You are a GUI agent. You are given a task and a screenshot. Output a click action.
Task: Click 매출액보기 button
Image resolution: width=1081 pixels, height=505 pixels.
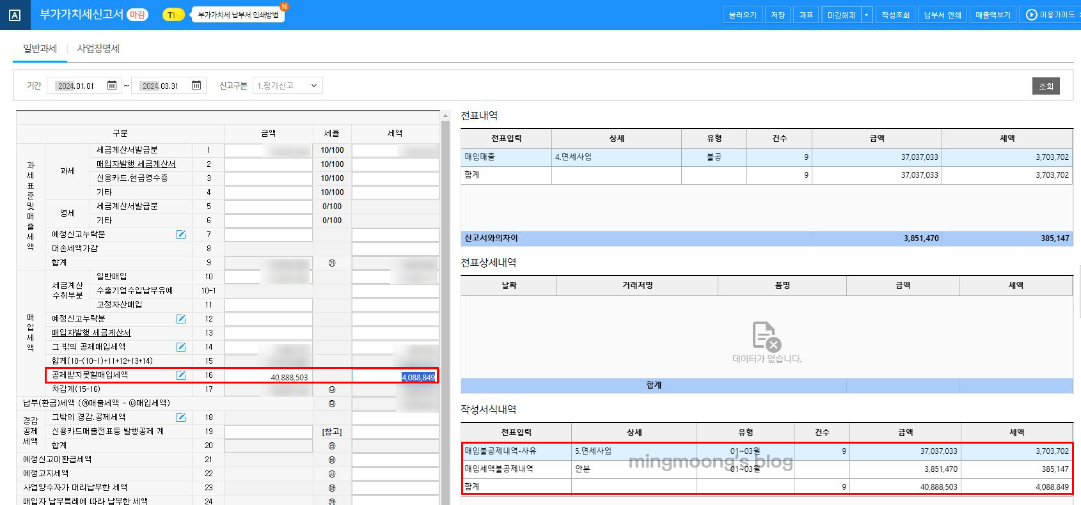993,15
